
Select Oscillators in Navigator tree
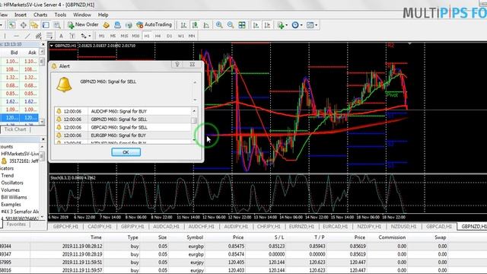coord(12,183)
